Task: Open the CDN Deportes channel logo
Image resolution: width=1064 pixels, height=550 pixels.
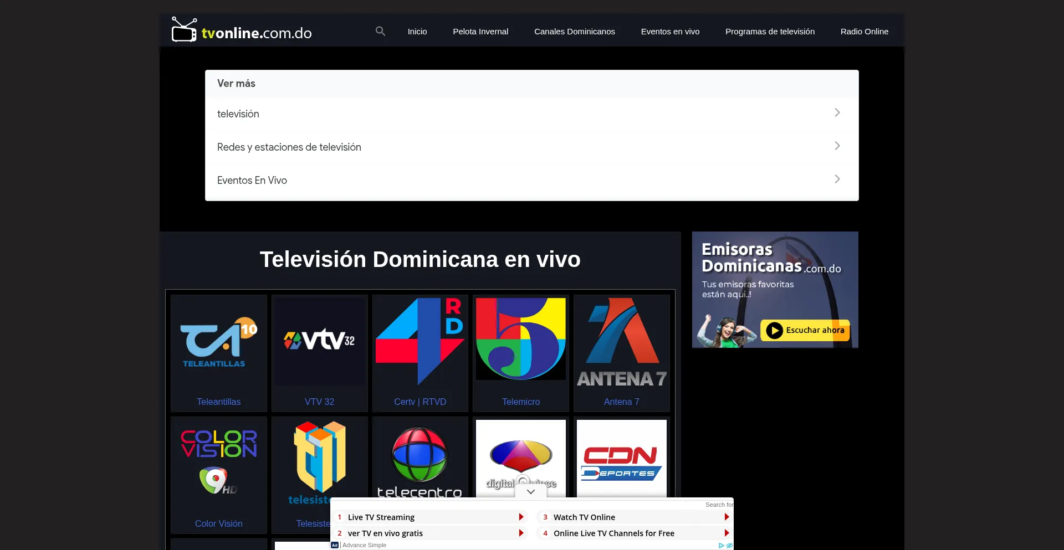Action: [622, 459]
